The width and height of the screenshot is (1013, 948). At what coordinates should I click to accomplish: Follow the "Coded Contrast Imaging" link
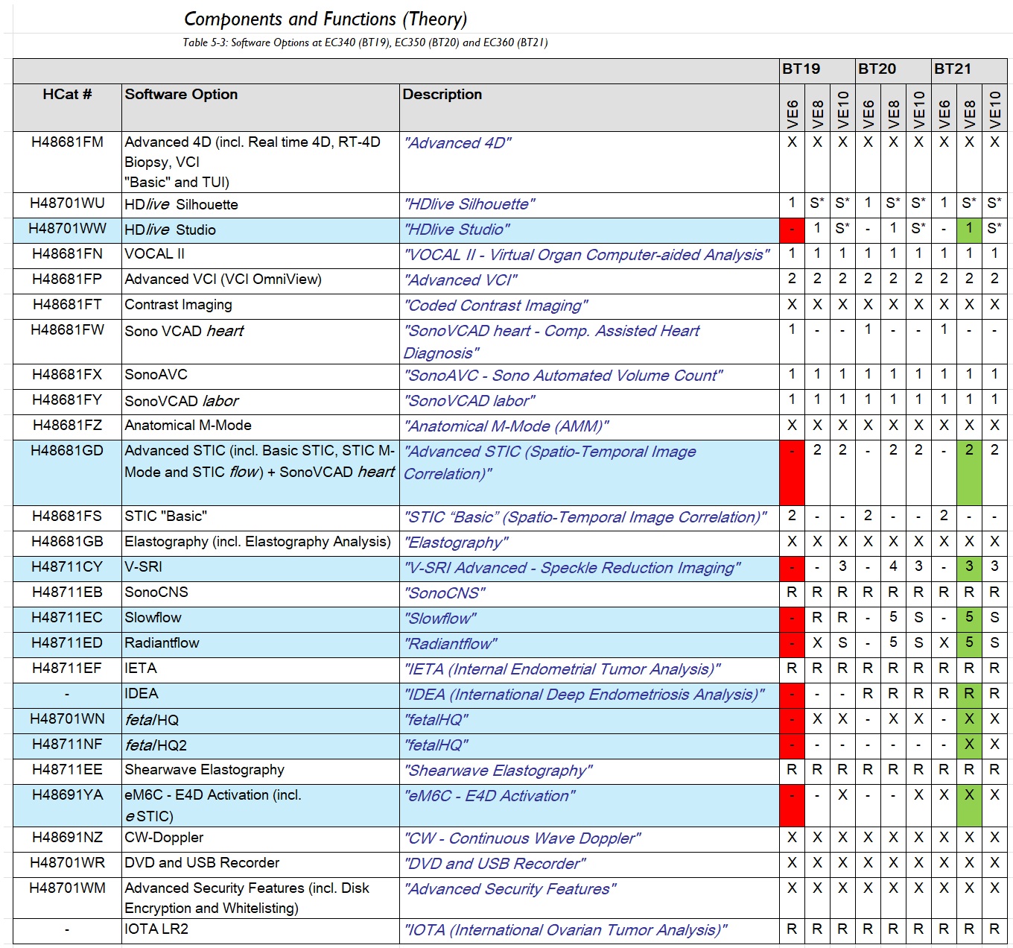[x=496, y=306]
